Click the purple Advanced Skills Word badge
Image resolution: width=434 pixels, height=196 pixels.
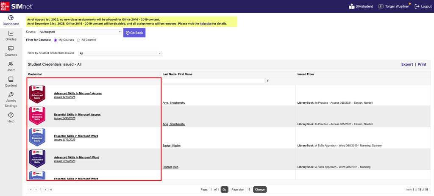pos(37,158)
